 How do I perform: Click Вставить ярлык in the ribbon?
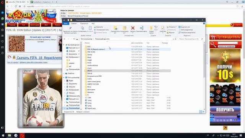coord(100,33)
